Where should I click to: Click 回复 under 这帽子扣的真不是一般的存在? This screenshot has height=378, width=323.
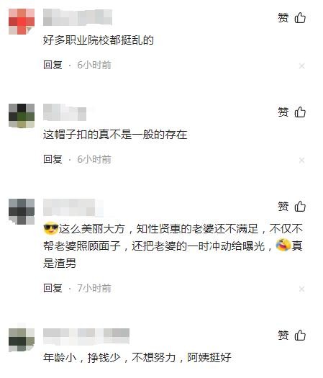(53, 159)
